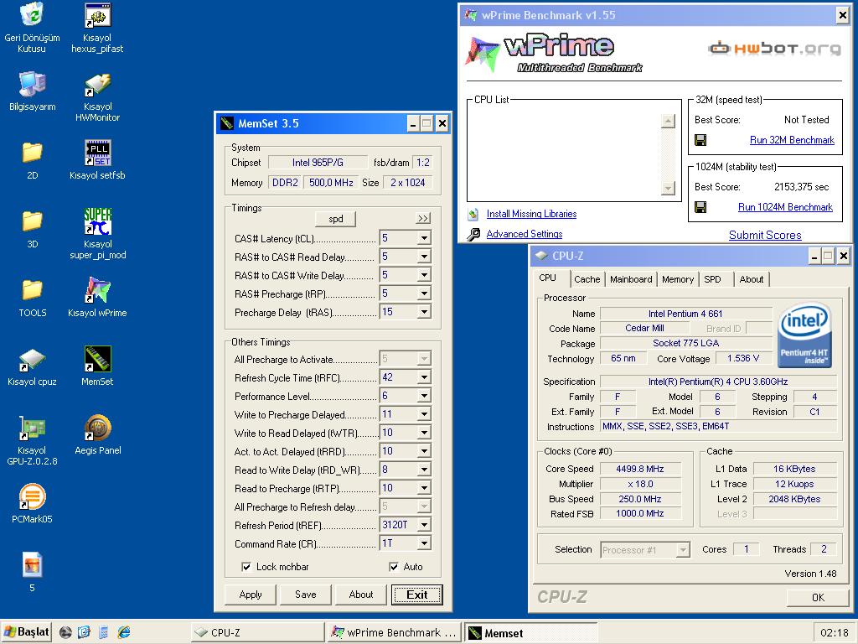This screenshot has height=644, width=858.
Task: Open the RAS# to CAS# Write Delay dropdown
Action: pyautogui.click(x=424, y=275)
